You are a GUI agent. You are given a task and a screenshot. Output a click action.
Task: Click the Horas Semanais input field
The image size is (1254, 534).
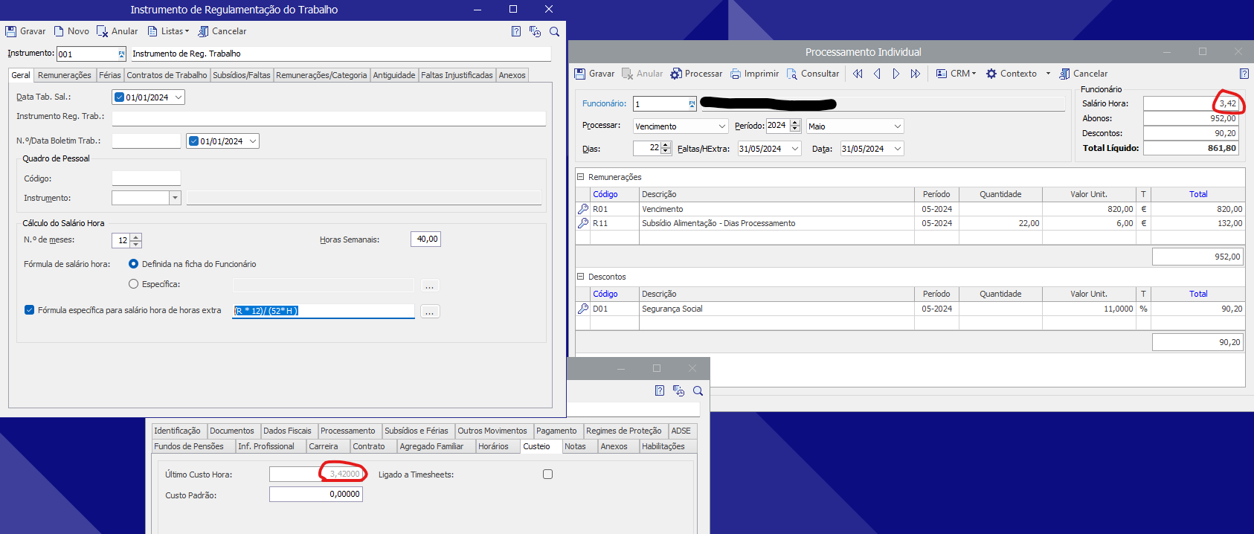[425, 239]
